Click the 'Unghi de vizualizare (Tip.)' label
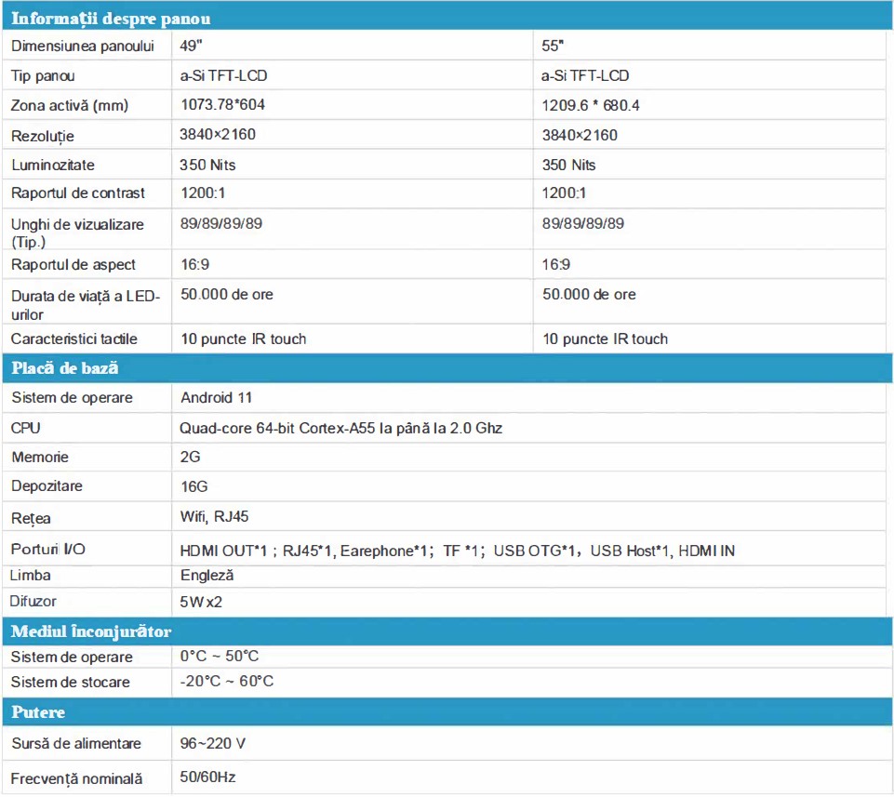Screen dimensions: 894x797 [77, 232]
